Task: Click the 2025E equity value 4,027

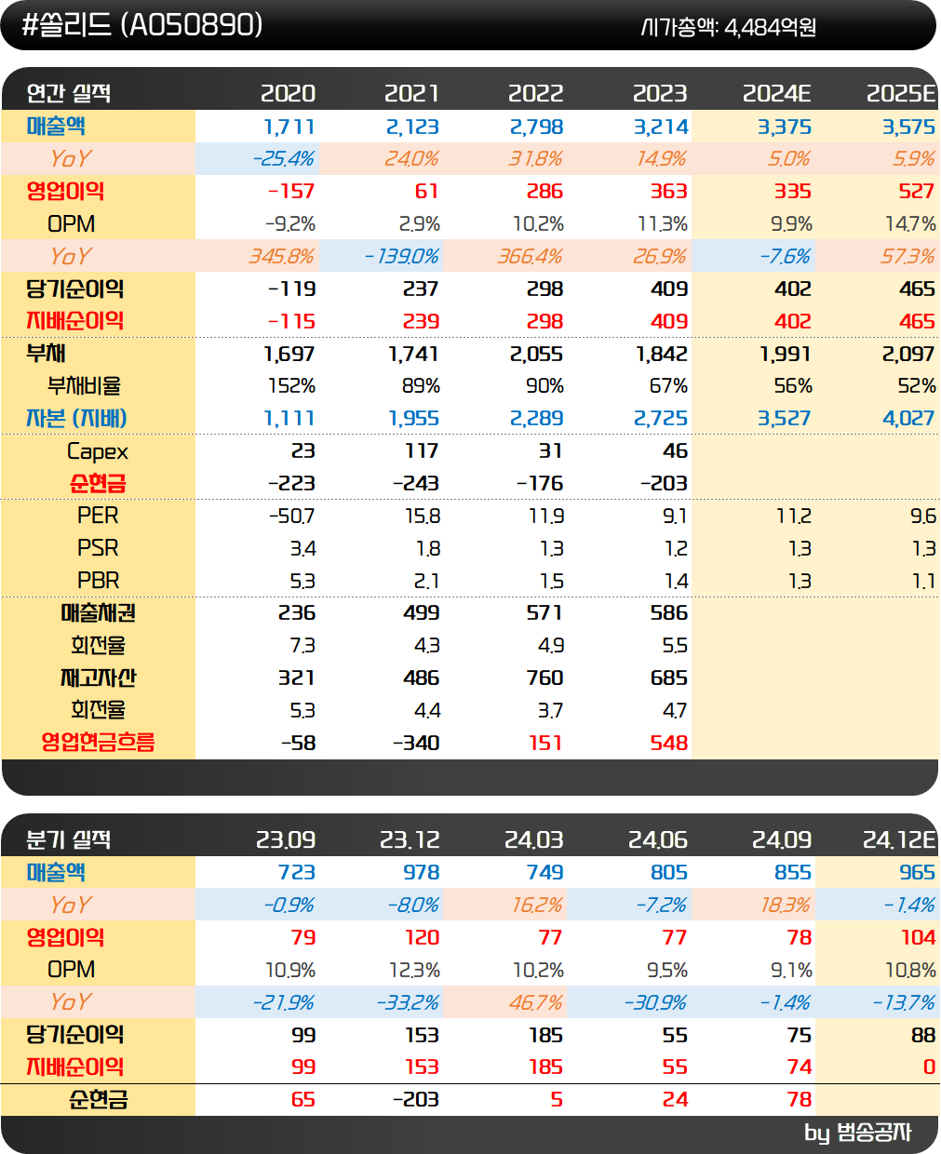Action: point(907,419)
